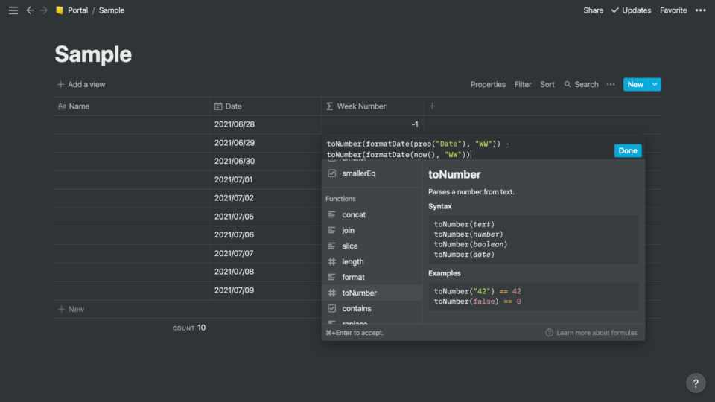Screen dimensions: 715x402
Task: Click the 2021/07/01 date cell
Action: click(x=265, y=179)
